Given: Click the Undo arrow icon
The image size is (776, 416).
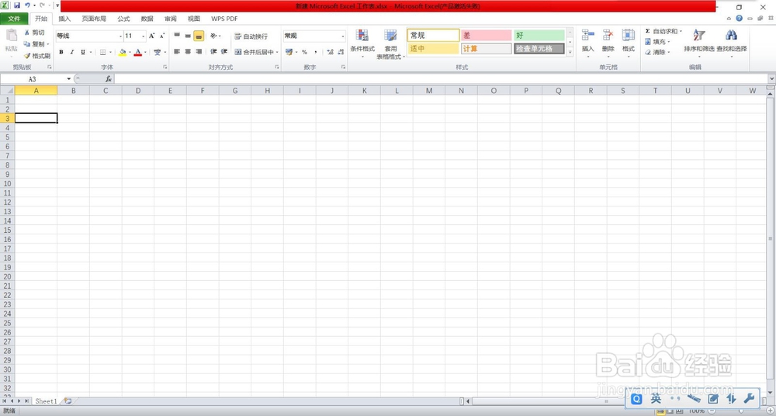Looking at the screenshot, I should 28,5.
